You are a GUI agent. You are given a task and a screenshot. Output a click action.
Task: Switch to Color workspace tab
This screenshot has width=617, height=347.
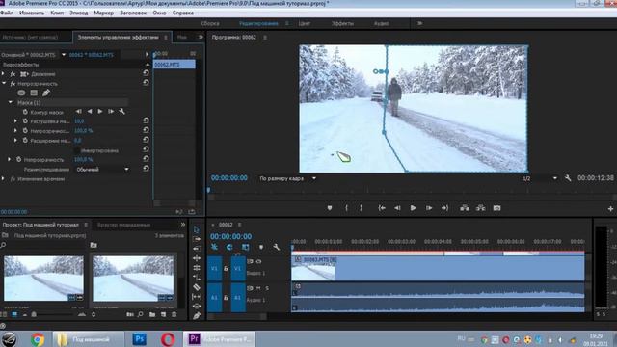point(305,23)
